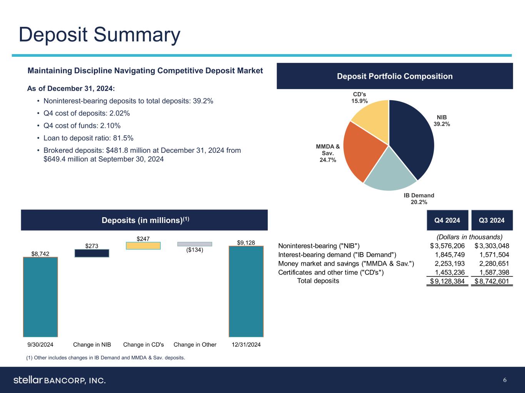Click the light teal IB Demand pie slice
The height and width of the screenshot is (393, 525).
click(x=388, y=173)
